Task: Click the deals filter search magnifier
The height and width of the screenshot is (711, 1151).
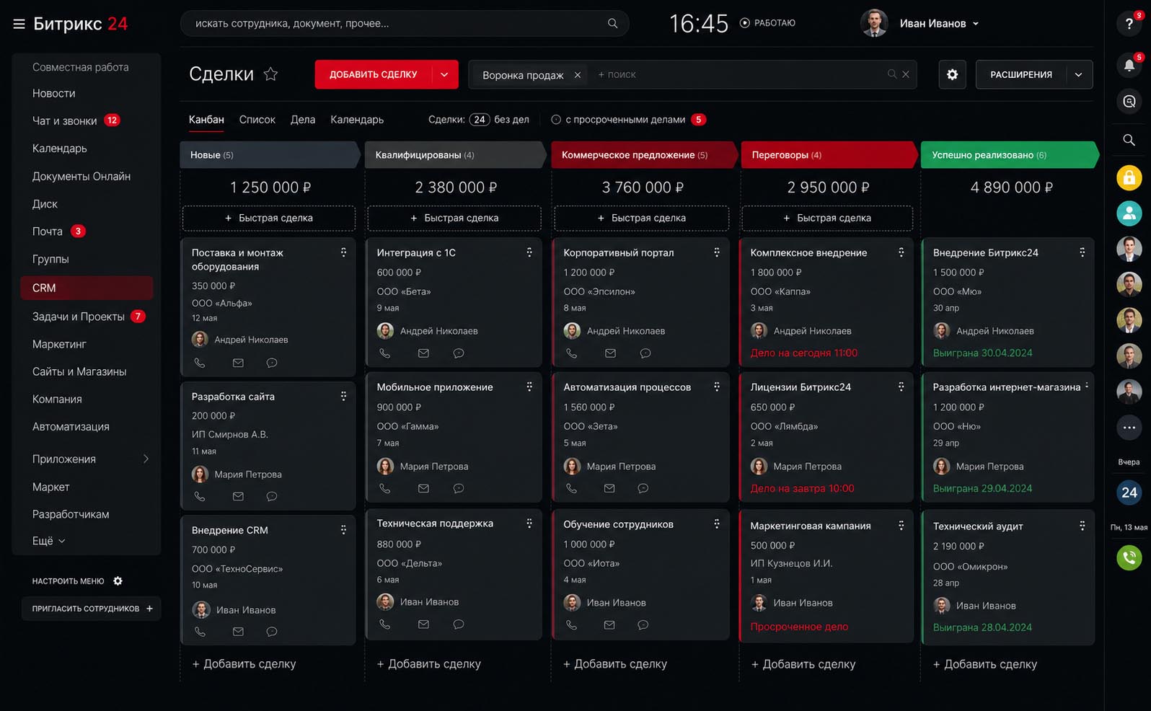Action: (x=892, y=74)
